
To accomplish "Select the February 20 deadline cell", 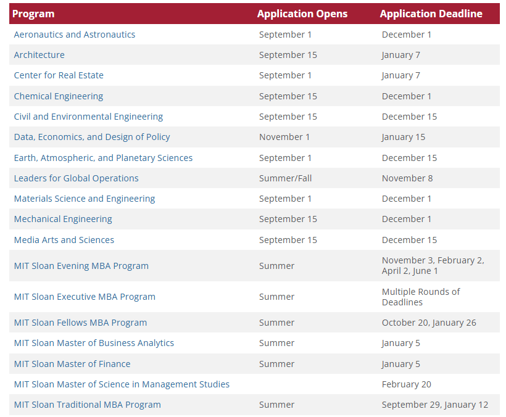I will (406, 384).
